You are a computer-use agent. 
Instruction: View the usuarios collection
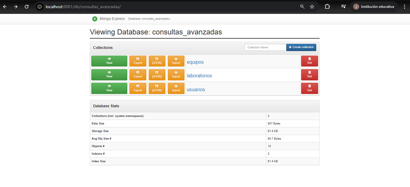(x=109, y=88)
